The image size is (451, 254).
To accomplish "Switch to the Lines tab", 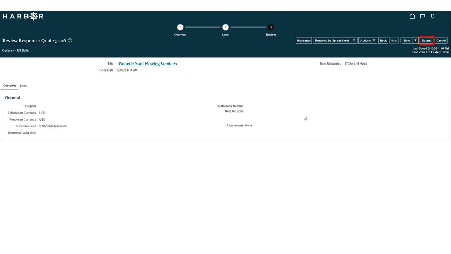I will point(24,86).
